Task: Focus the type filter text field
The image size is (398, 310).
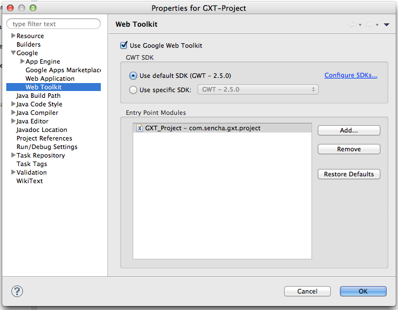Action: [x=54, y=24]
